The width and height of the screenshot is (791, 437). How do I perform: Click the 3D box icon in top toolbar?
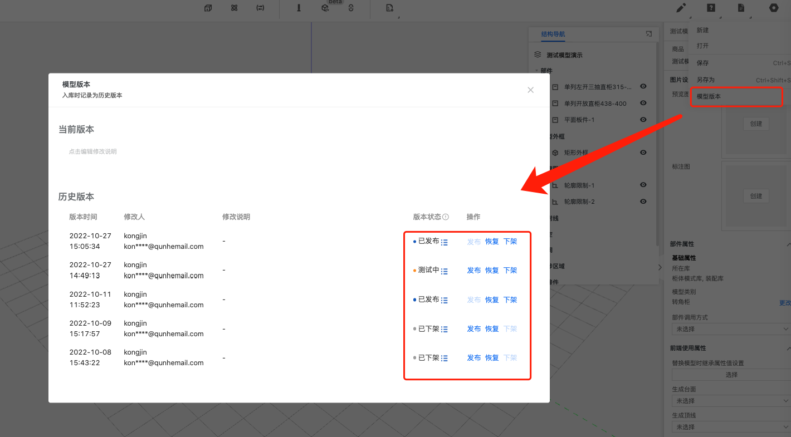[208, 8]
